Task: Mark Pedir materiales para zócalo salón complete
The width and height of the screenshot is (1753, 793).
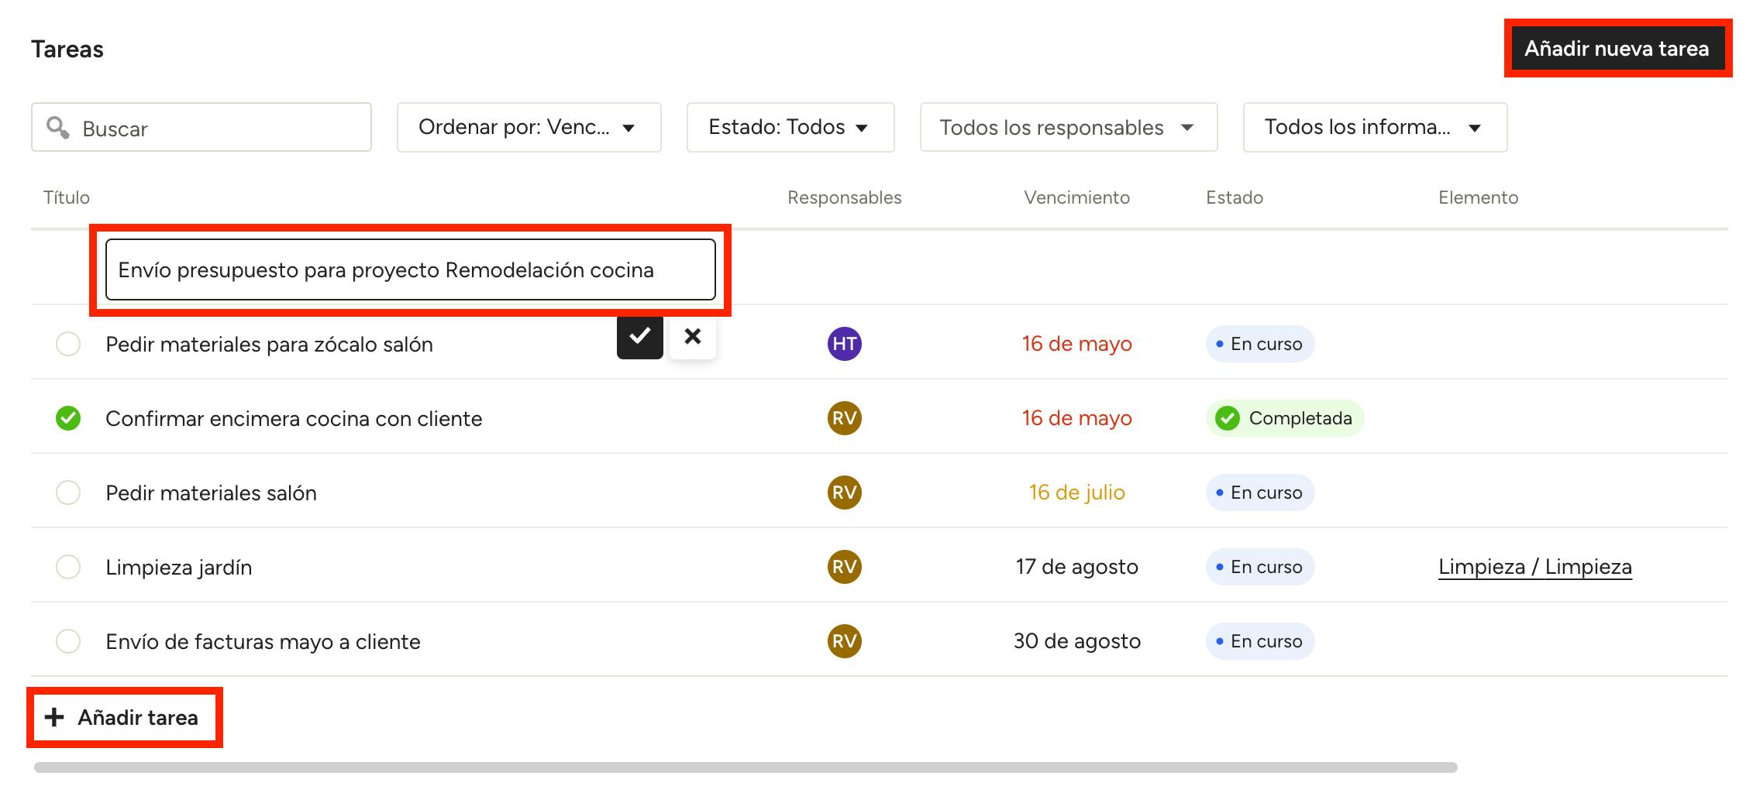Action: pos(68,344)
